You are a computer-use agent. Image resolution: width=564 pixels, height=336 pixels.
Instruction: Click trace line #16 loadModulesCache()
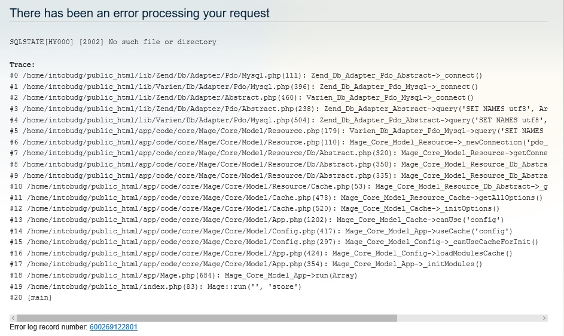point(261,253)
